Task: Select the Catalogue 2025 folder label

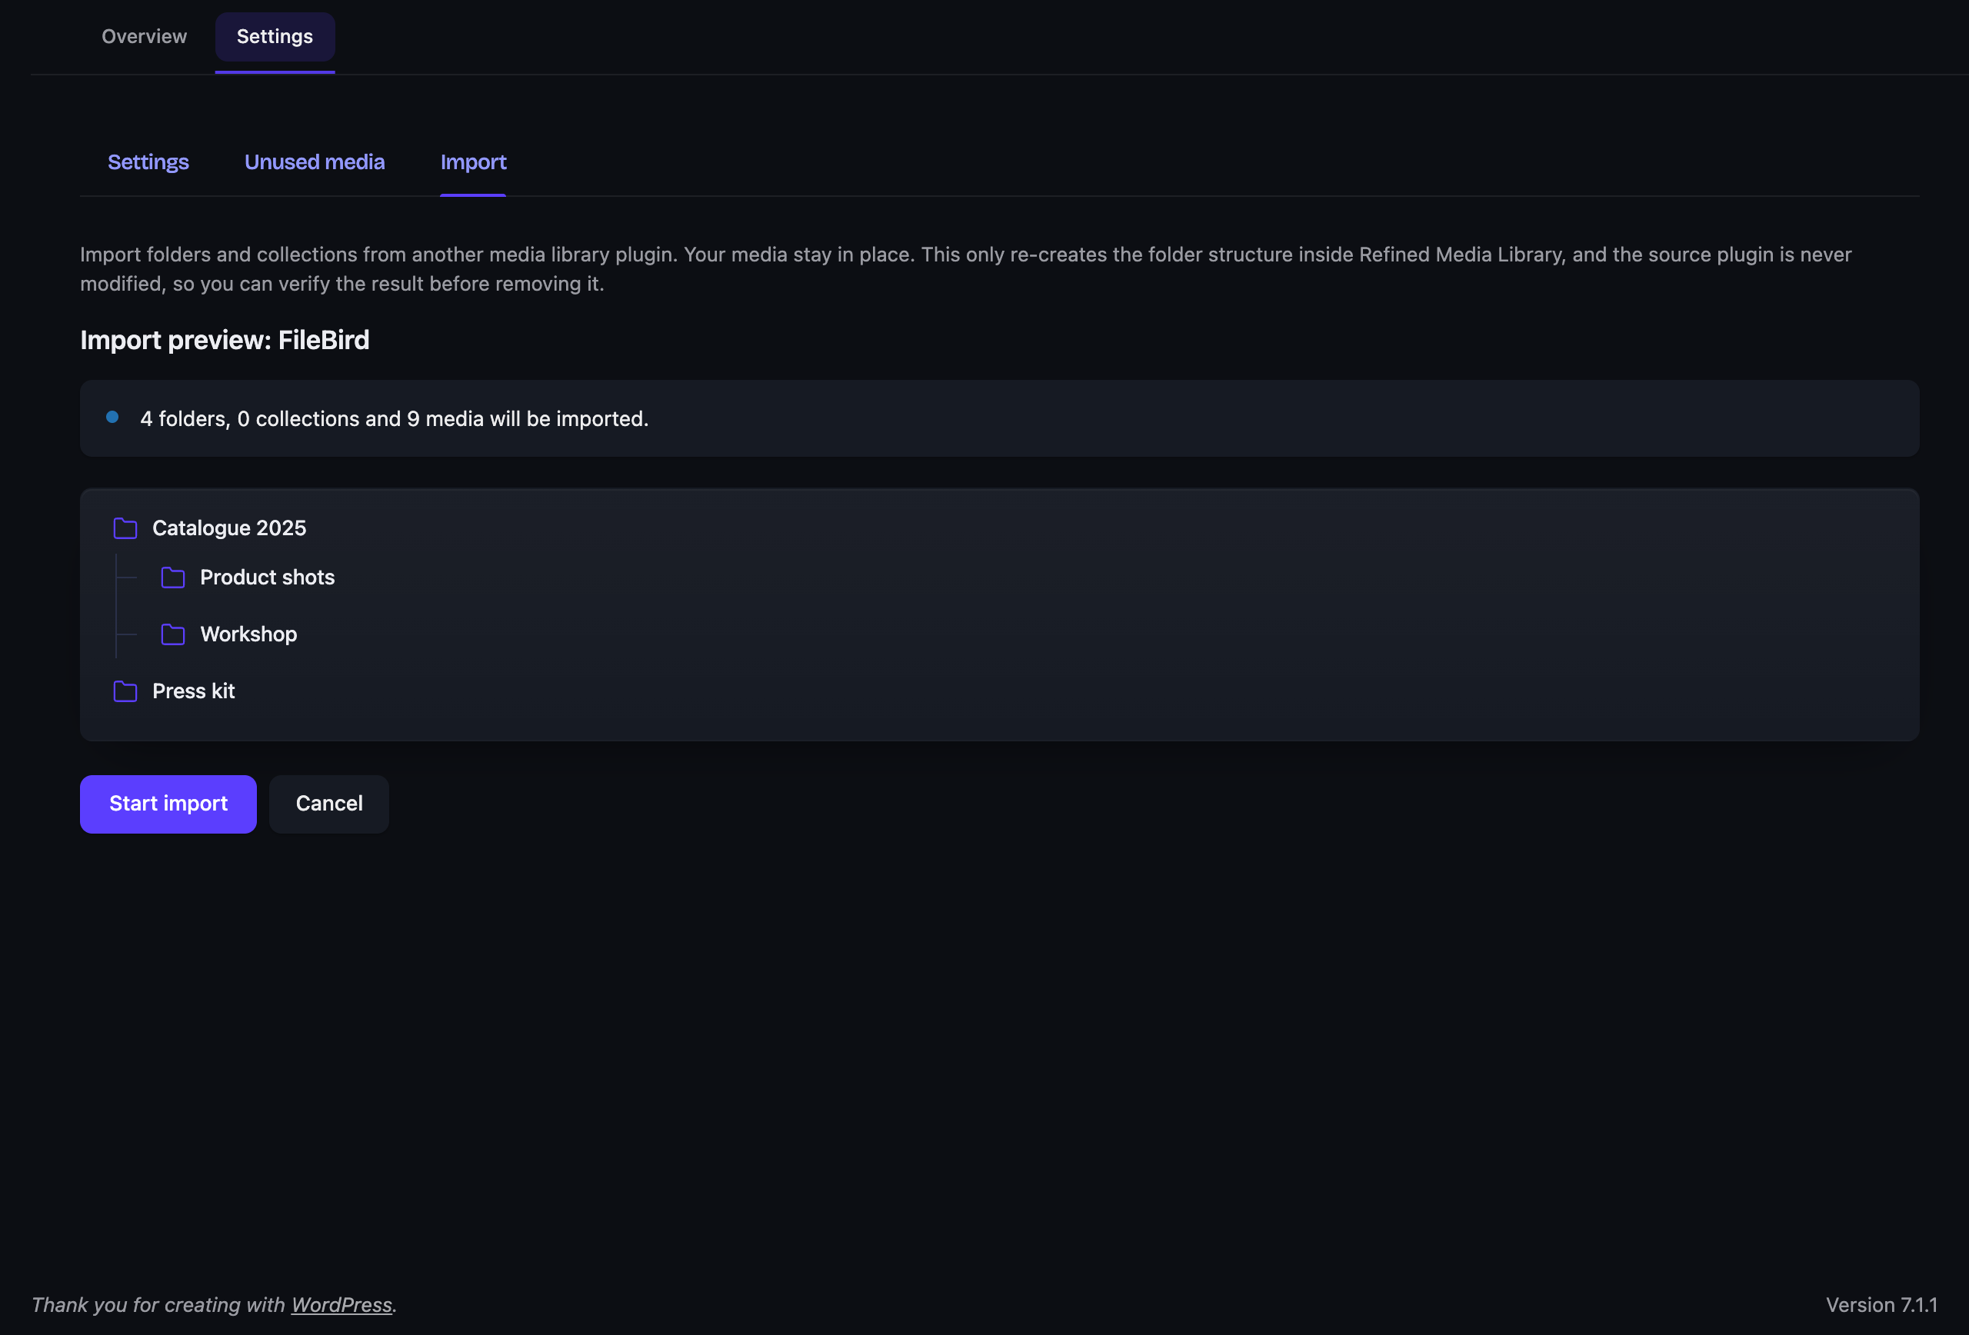Action: [230, 528]
